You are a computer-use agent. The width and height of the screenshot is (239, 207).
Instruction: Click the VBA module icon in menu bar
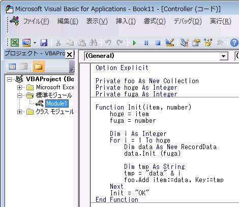coord(15,21)
